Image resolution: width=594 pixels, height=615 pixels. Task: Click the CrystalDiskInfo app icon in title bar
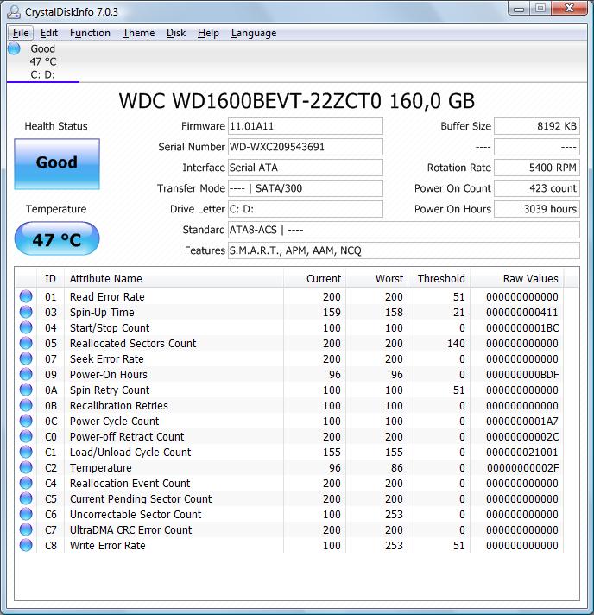tap(13, 12)
